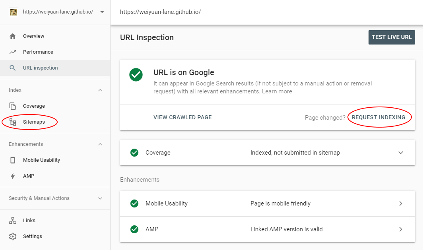Expand the Security & Manual Actions section
Viewport: 423px width, 250px height.
(100, 198)
